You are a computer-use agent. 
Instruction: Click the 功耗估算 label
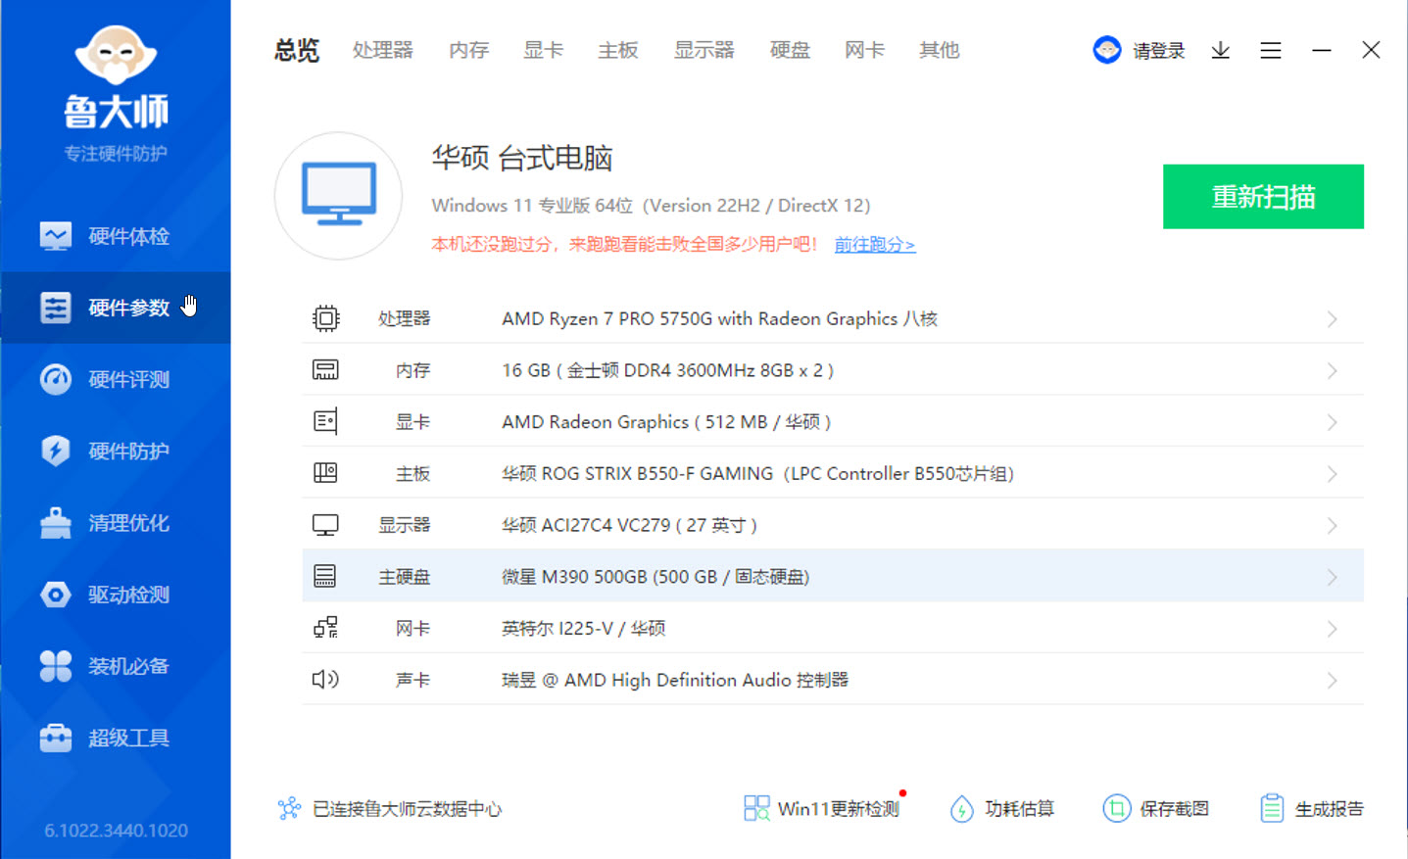1020,809
